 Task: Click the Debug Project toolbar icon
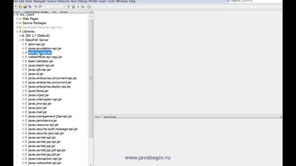tap(83, 7)
